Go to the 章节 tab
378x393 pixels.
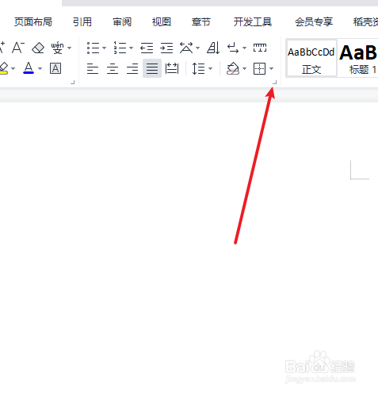[x=201, y=22]
